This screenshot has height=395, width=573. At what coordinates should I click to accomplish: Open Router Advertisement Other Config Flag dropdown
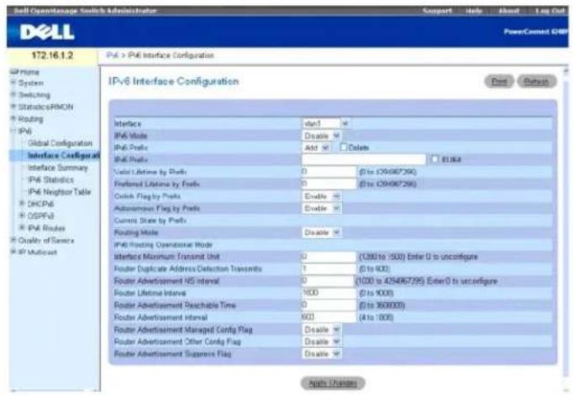[x=321, y=341]
